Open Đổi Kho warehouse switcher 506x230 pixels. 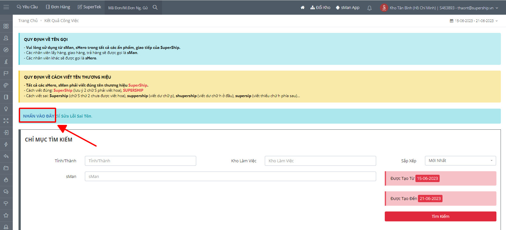tap(320, 7)
